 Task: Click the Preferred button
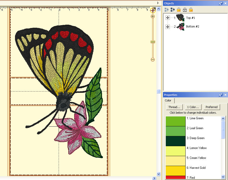211,107
